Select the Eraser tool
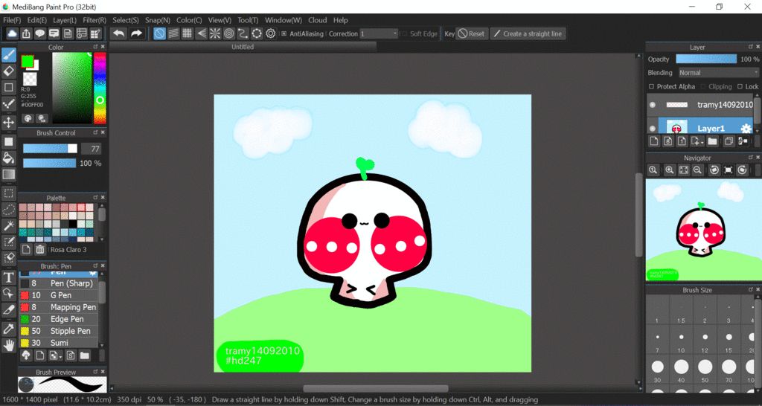This screenshot has width=762, height=406. (x=9, y=71)
